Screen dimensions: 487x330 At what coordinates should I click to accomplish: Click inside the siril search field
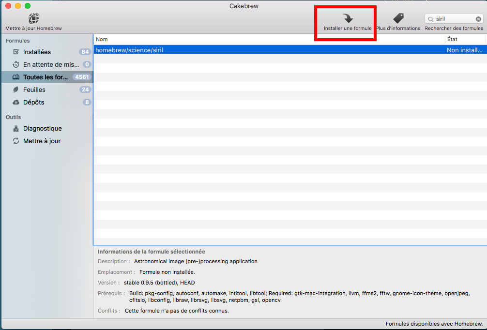pyautogui.click(x=453, y=19)
